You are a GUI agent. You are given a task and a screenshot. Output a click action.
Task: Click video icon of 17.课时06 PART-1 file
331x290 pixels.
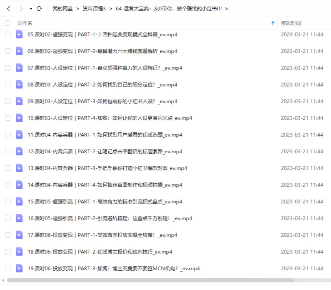(x=19, y=235)
